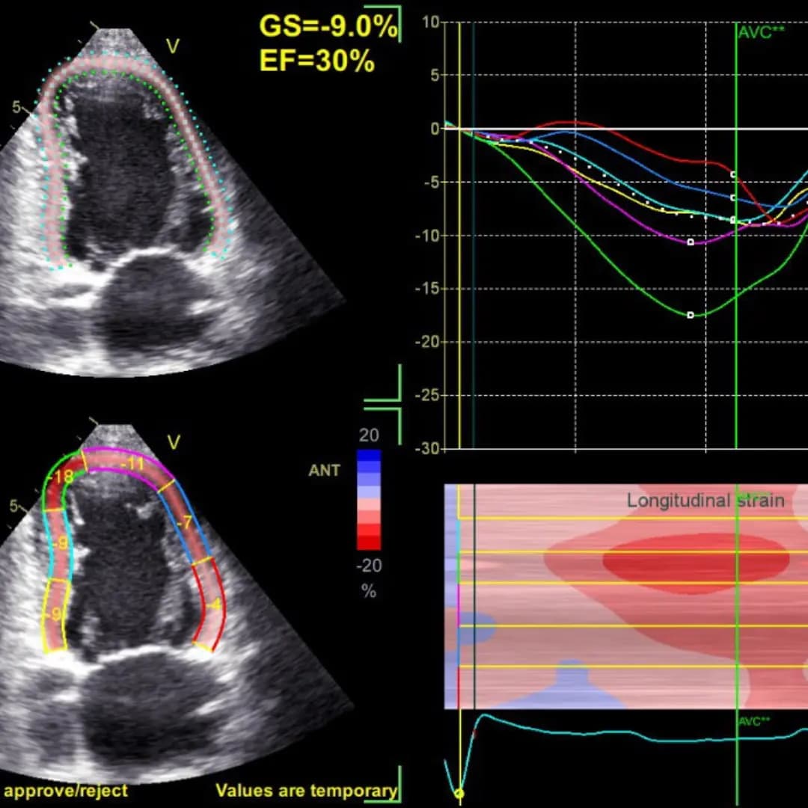This screenshot has height=808, width=808.
Task: Click the V probe marker in lower echo view
Action: point(173,443)
